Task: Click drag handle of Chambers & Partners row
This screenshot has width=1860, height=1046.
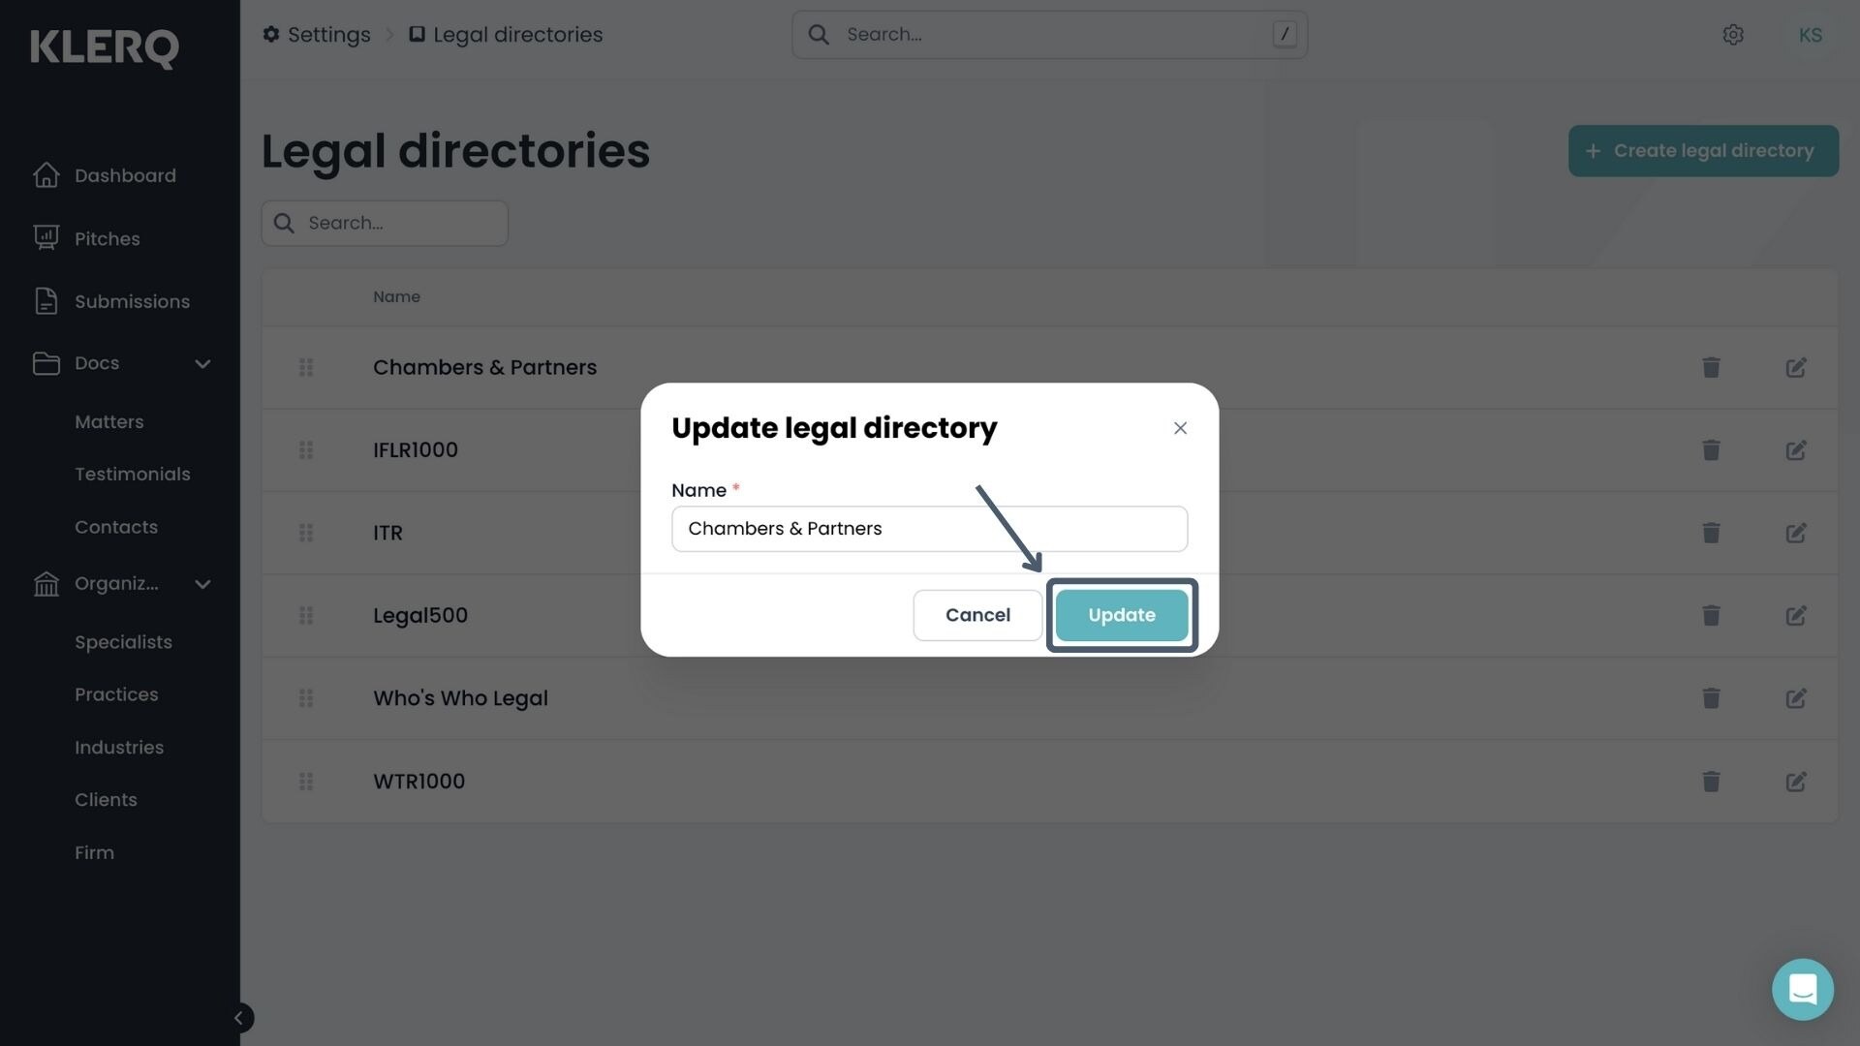Action: [x=306, y=368]
